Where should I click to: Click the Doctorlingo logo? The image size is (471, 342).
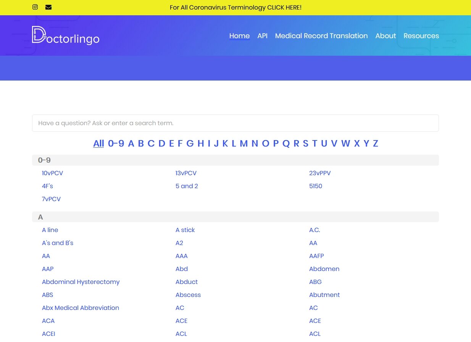coord(66,35)
